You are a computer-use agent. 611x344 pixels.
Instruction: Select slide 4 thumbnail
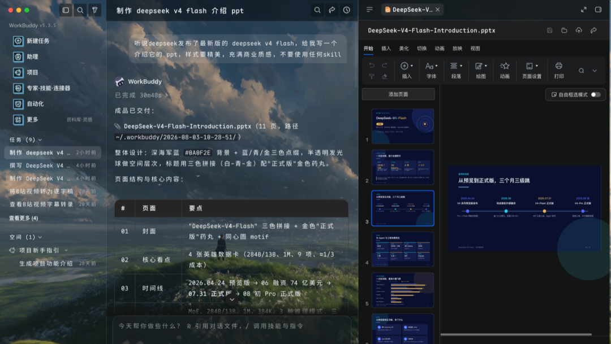tap(403, 250)
